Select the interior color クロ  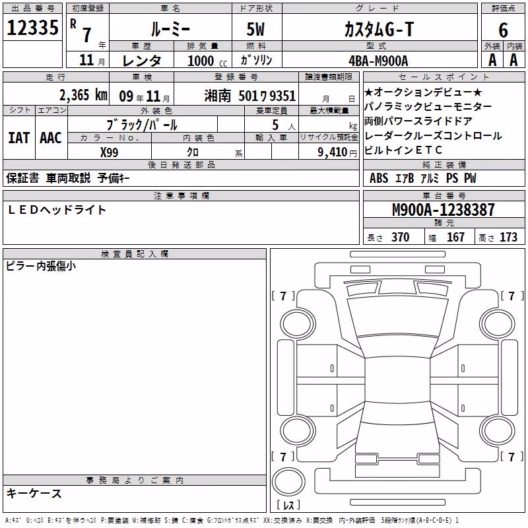point(193,152)
